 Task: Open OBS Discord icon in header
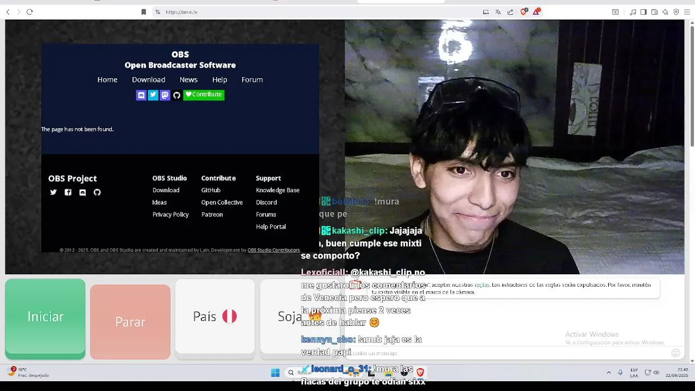(141, 95)
